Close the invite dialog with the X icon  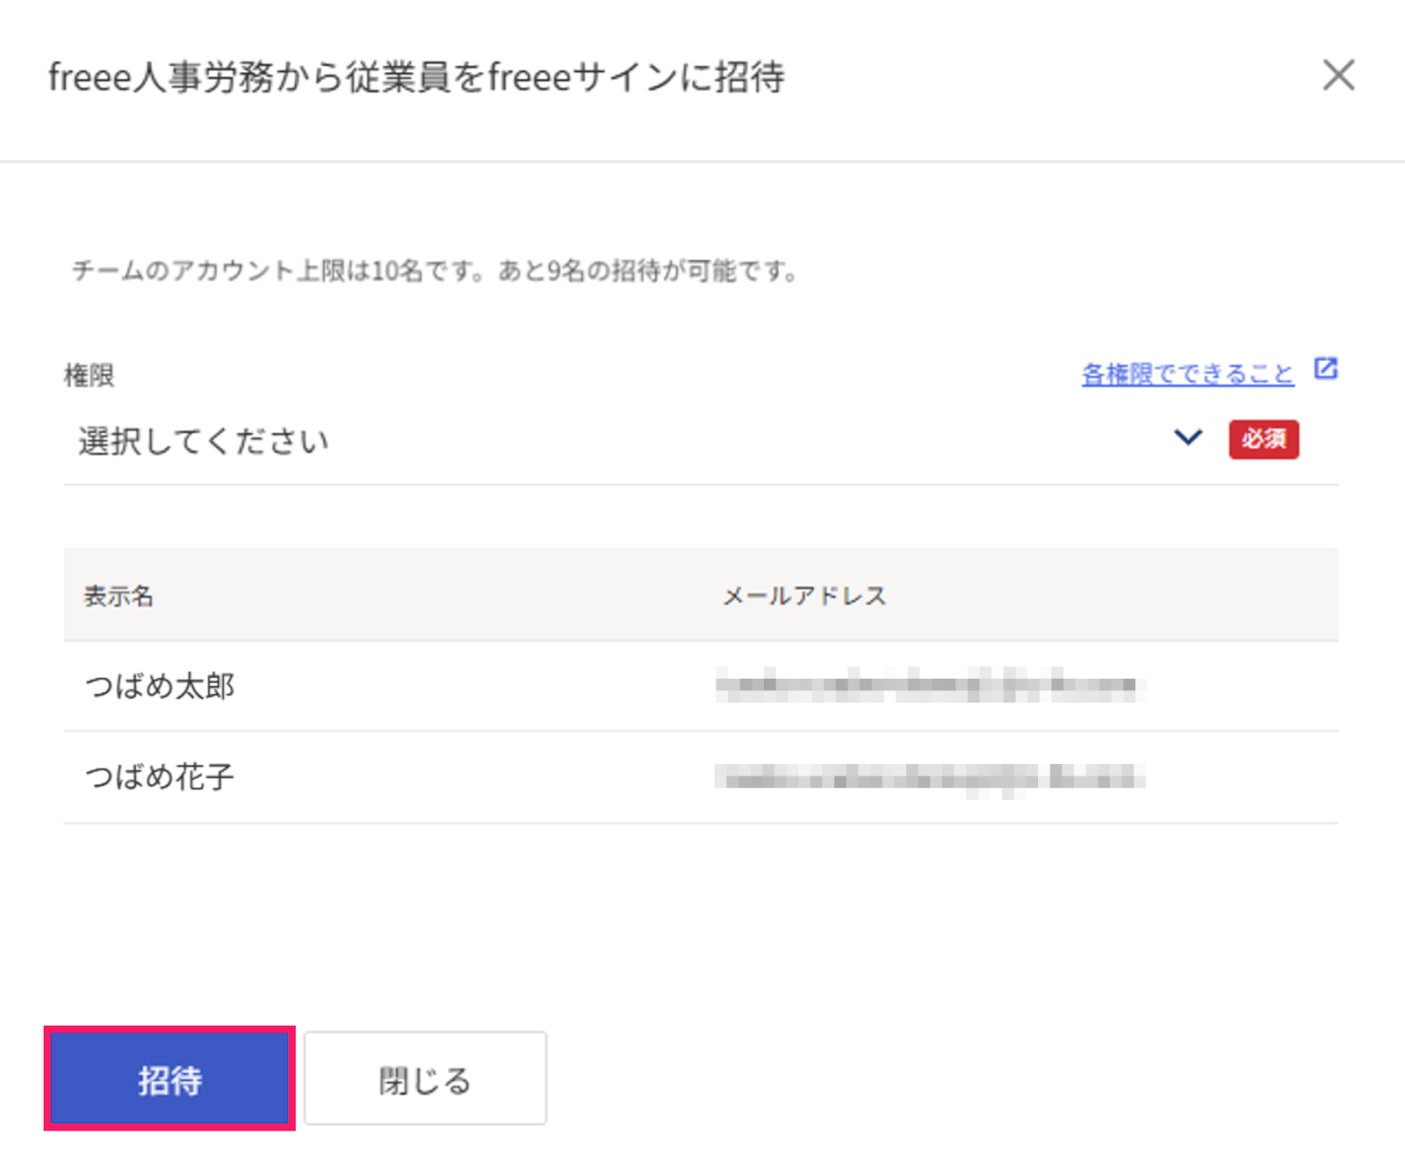click(1338, 75)
